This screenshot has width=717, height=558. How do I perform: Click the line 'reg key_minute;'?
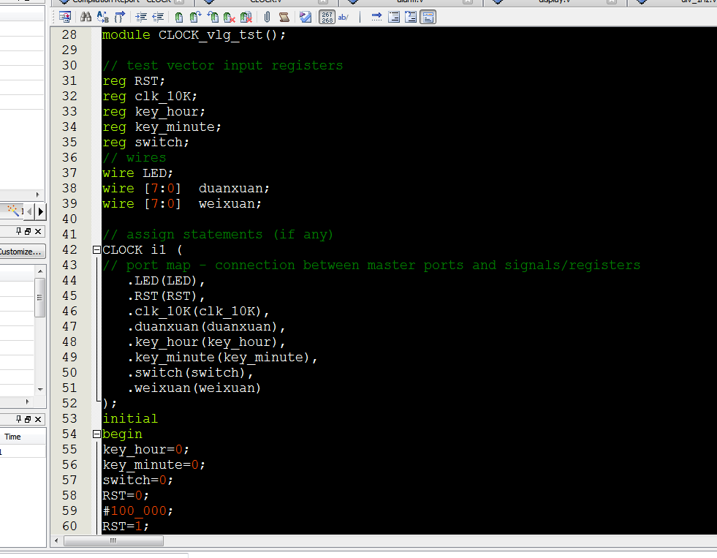(162, 127)
